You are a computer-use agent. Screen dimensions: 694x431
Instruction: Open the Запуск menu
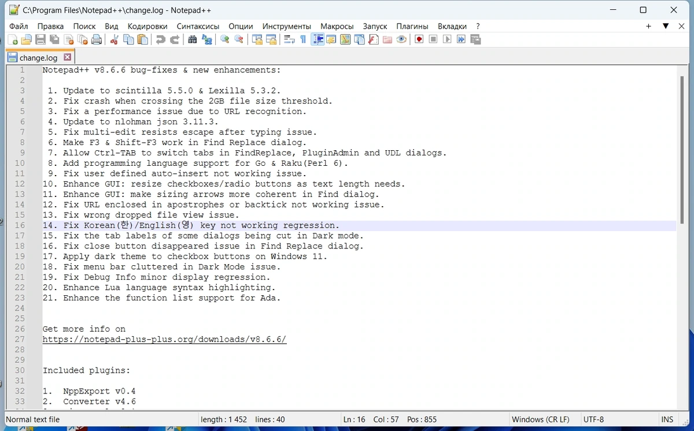[x=375, y=26]
